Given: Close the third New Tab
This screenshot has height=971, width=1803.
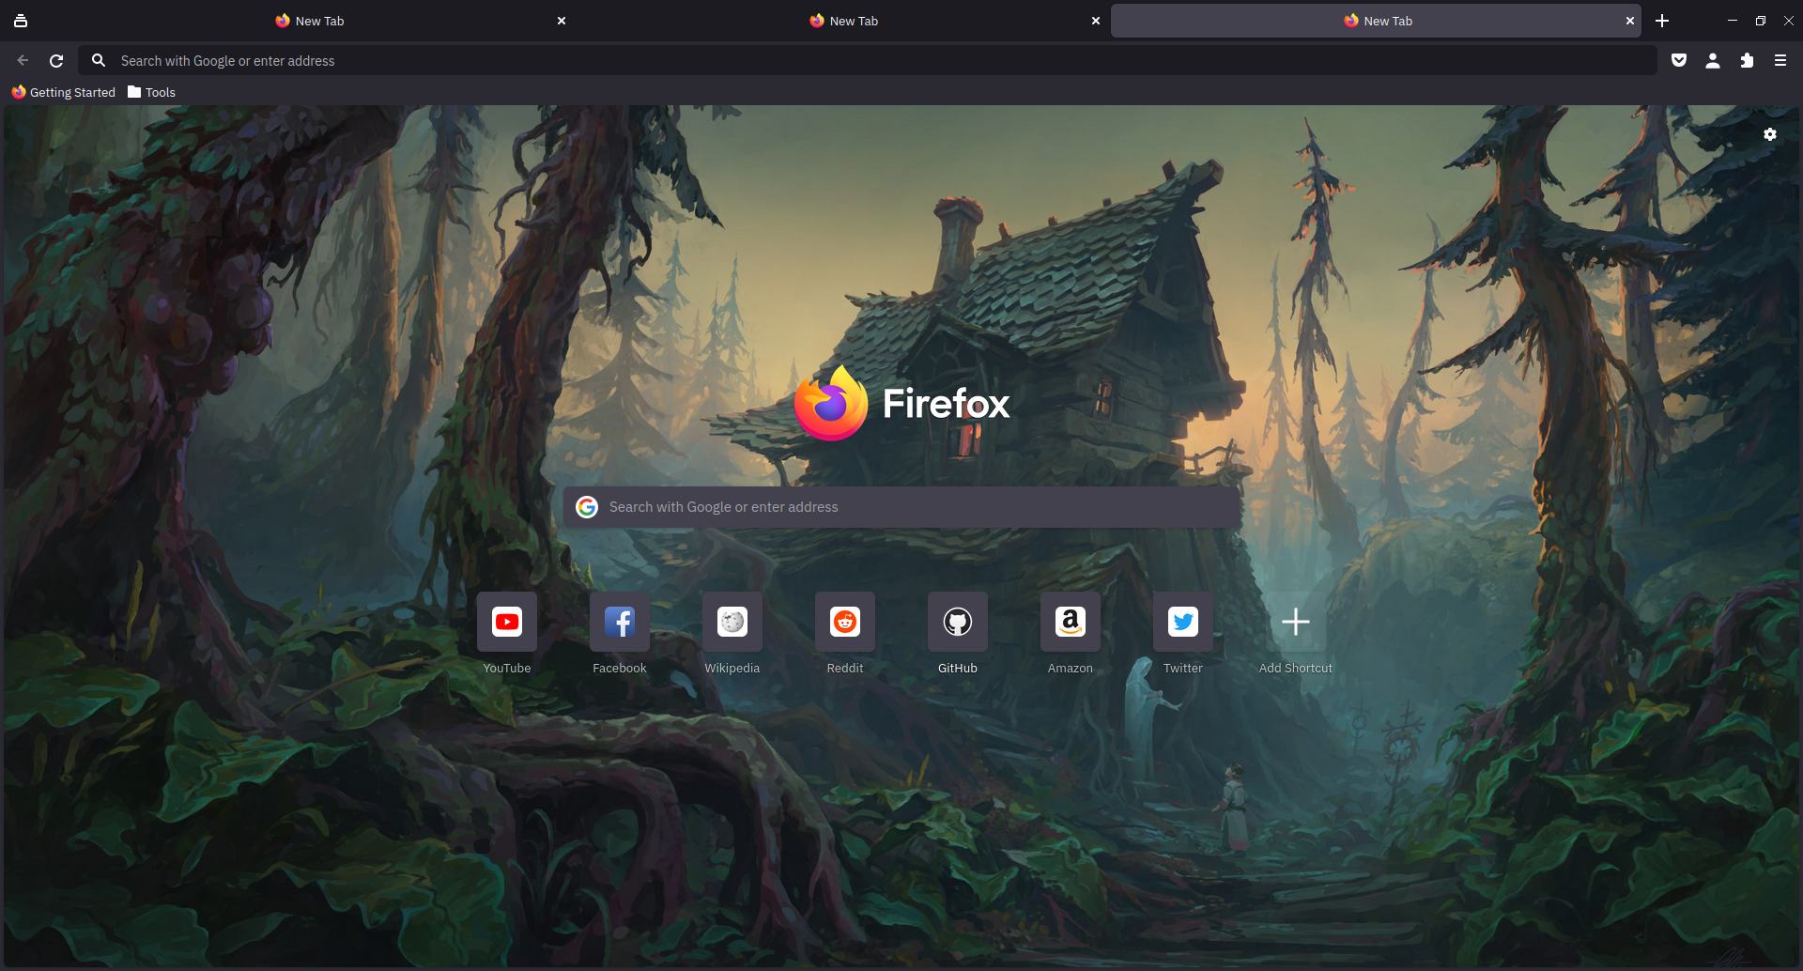Looking at the screenshot, I should point(1630,21).
